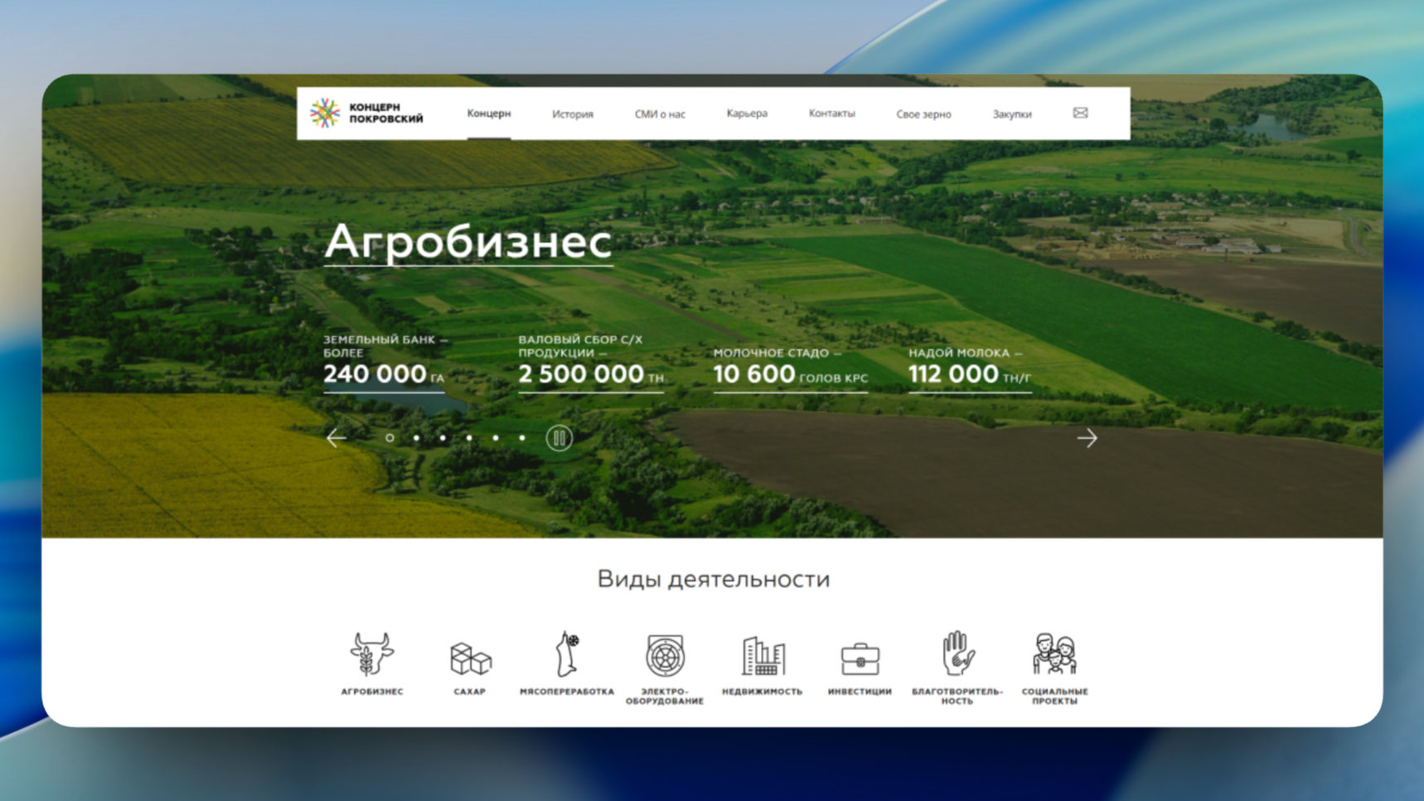Go to previous slide with left arrow

[337, 437]
